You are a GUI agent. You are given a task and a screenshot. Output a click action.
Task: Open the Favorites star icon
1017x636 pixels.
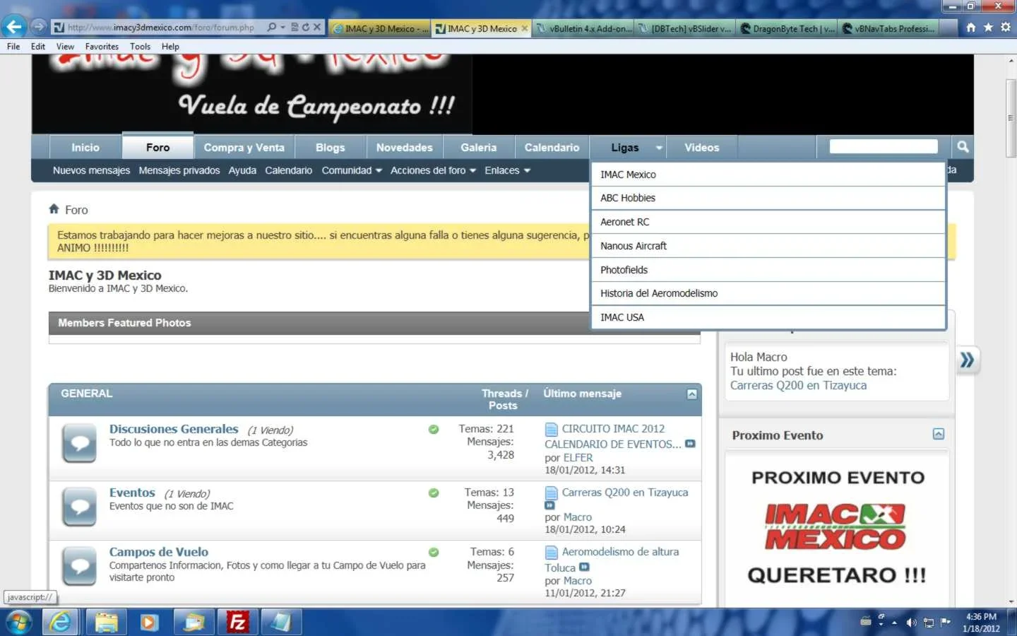[988, 28]
